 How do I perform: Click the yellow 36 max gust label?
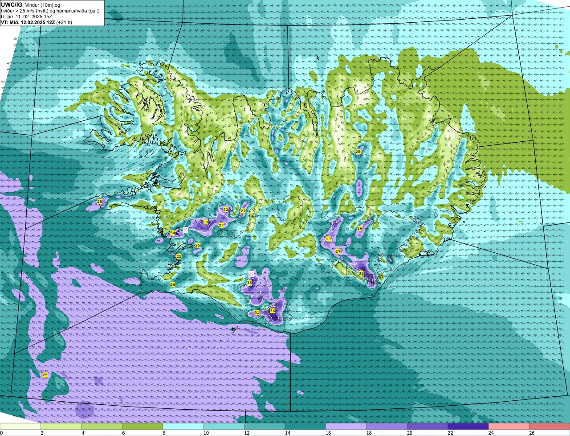tap(273, 311)
